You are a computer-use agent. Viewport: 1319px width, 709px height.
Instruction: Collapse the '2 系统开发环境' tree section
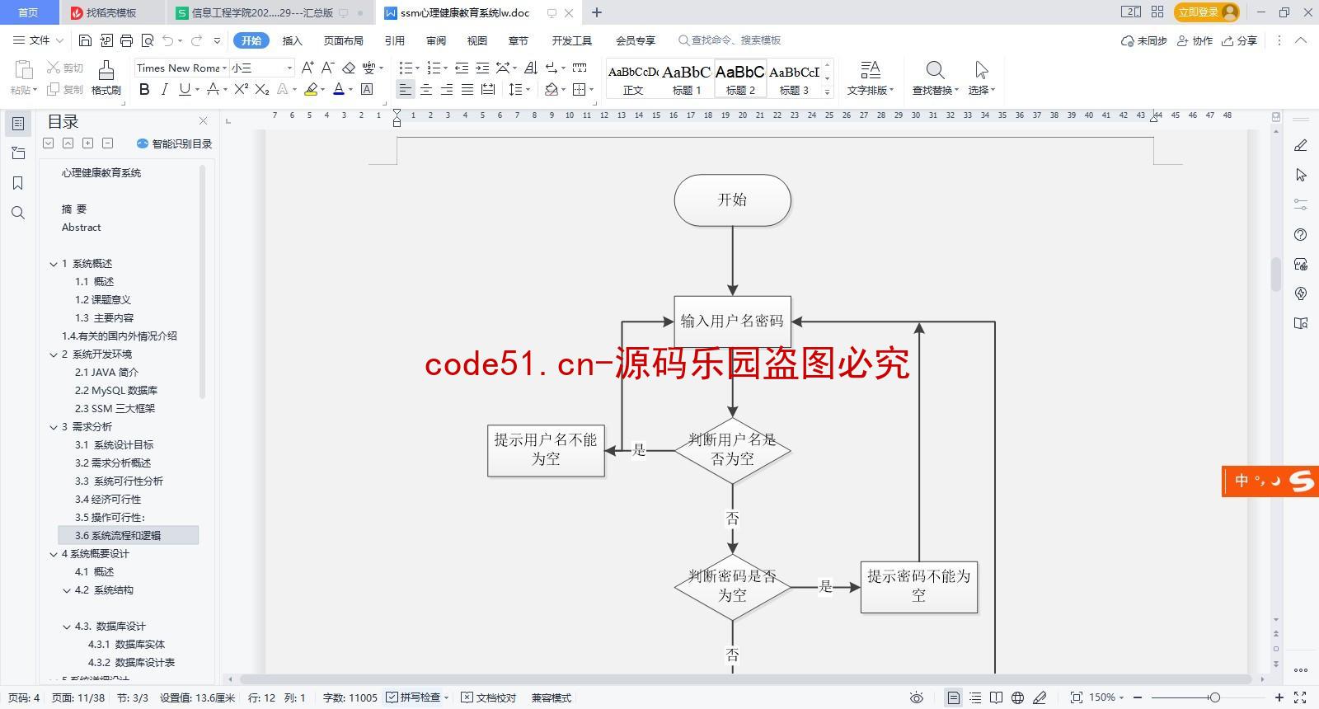click(54, 354)
